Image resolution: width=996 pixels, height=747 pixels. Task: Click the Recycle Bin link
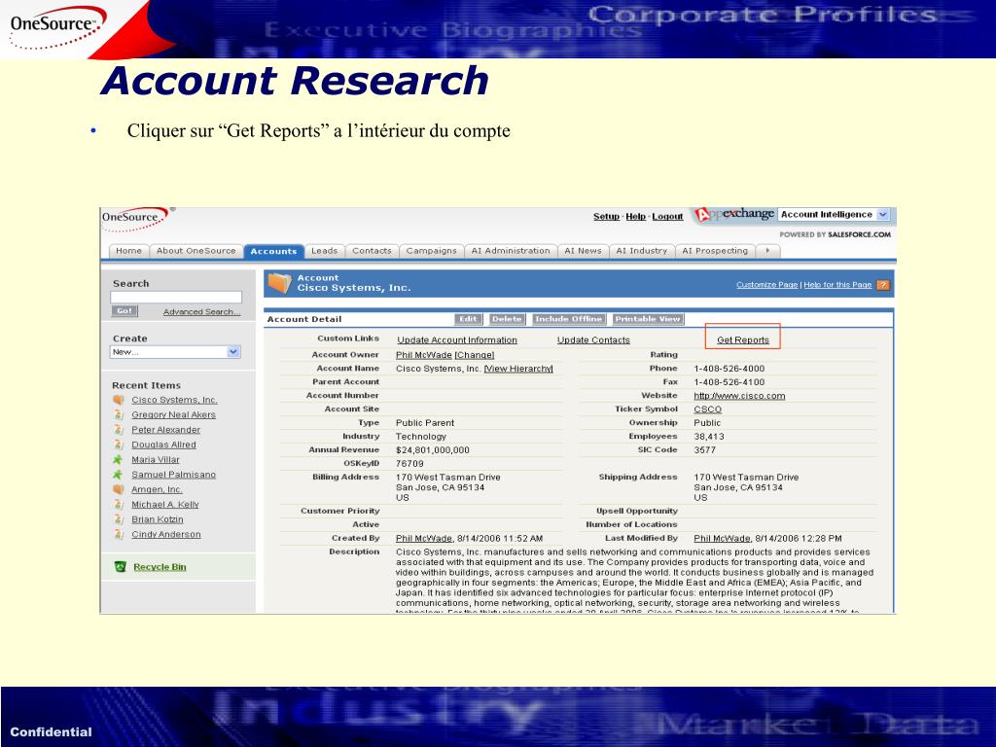pyautogui.click(x=160, y=567)
